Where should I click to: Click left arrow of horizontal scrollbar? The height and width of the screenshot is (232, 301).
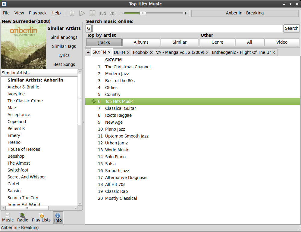(x=3, y=208)
